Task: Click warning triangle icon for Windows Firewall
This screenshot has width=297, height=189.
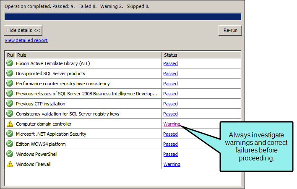Action: [x=10, y=164]
